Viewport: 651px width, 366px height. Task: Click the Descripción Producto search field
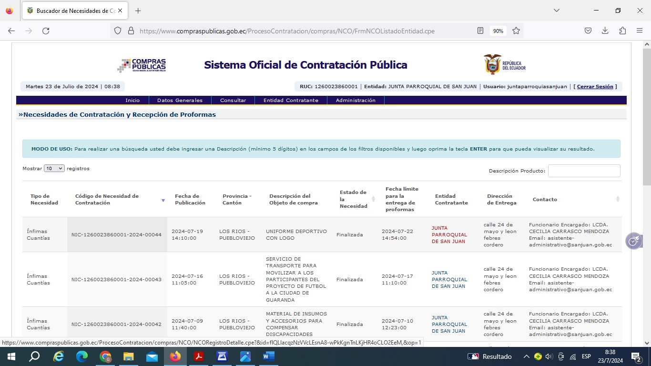(584, 171)
